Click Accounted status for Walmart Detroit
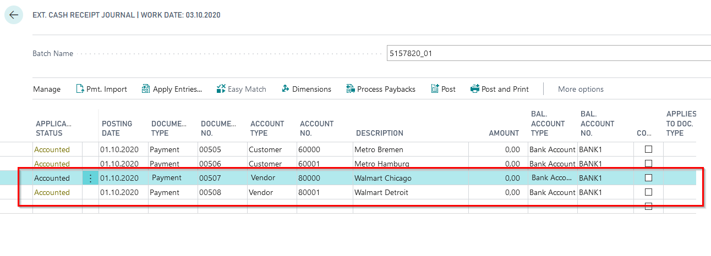 click(x=52, y=192)
